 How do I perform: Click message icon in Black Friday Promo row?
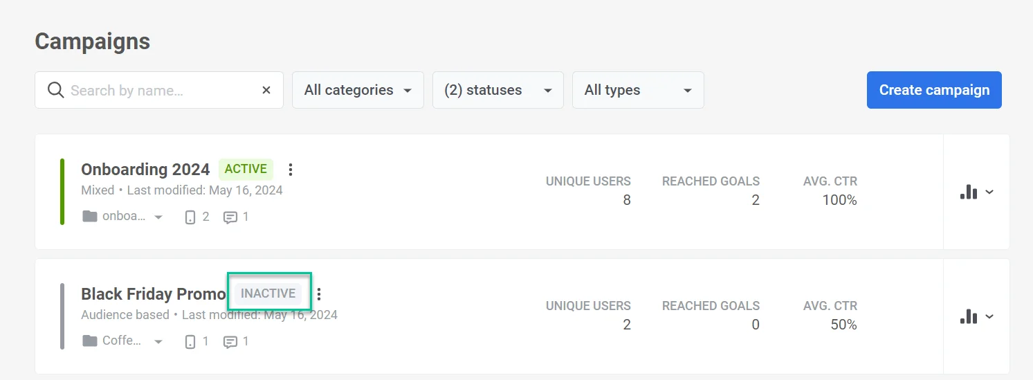(x=230, y=341)
